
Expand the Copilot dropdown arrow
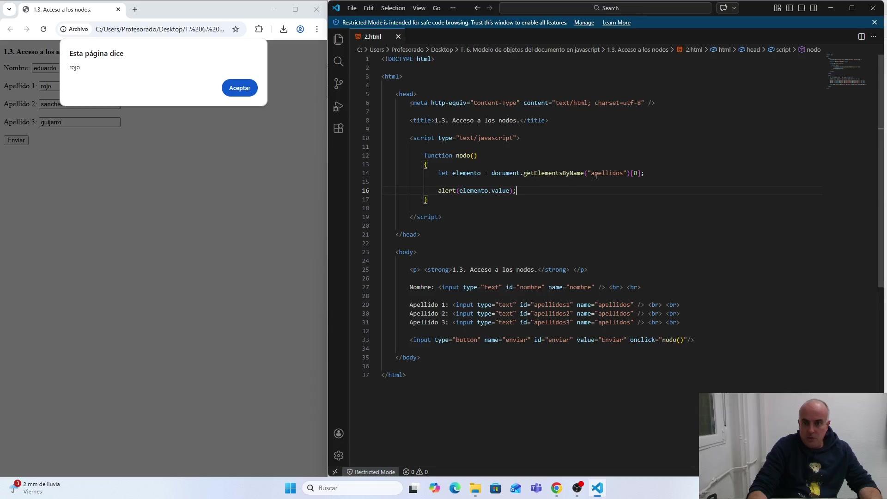(734, 8)
